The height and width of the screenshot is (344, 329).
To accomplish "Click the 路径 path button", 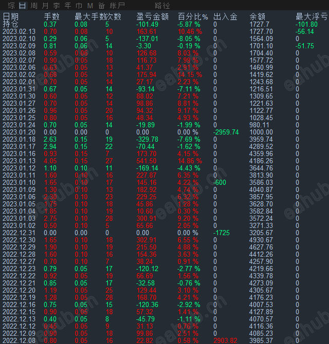I will pyautogui.click(x=162, y=6).
